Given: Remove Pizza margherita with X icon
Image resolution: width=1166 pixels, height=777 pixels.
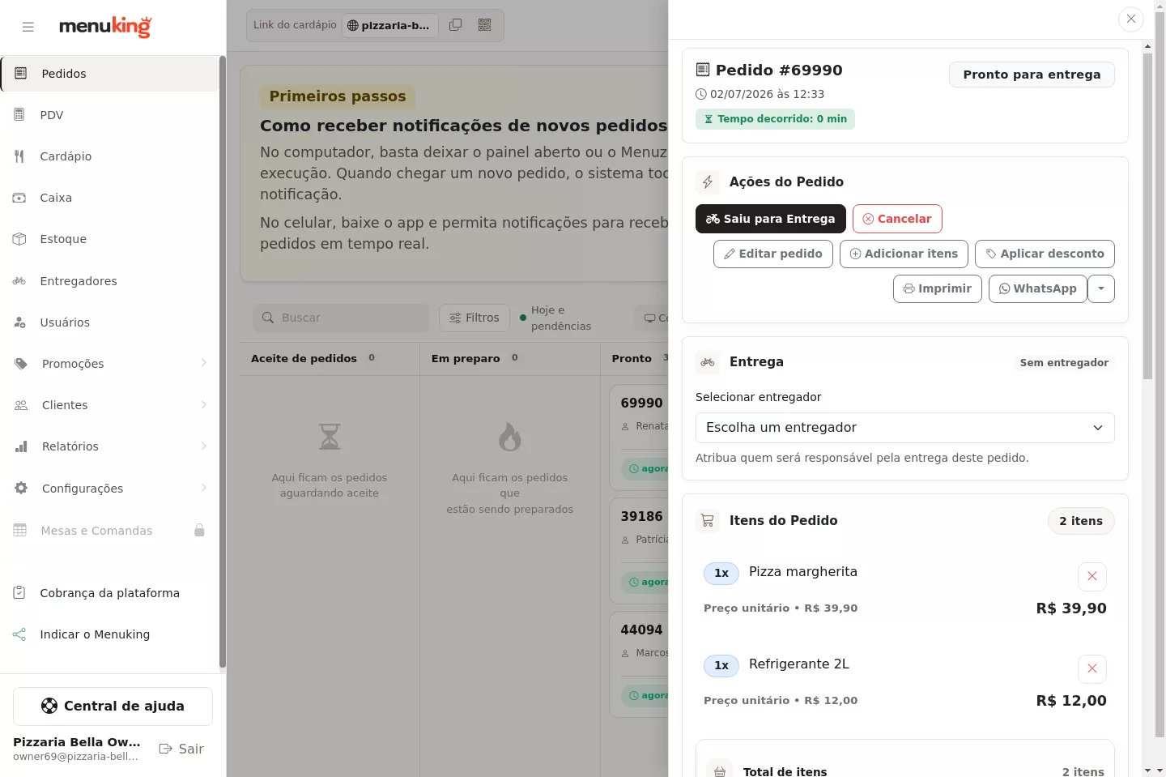Looking at the screenshot, I should (1092, 576).
